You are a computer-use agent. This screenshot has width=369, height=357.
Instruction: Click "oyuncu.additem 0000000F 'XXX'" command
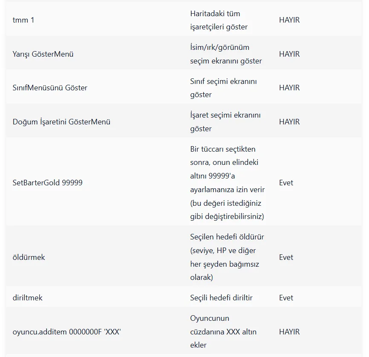[66, 332]
